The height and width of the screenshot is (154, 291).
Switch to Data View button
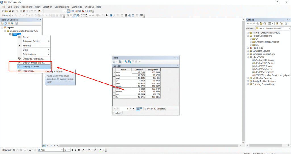(44, 146)
